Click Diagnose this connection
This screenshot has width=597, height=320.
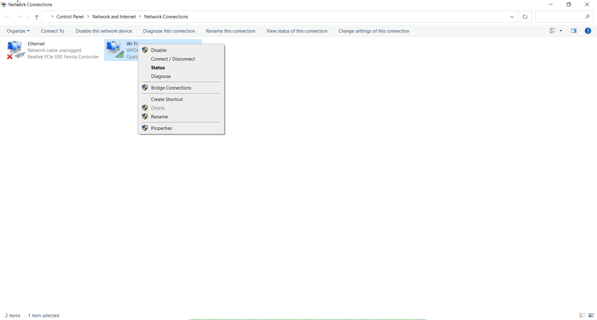(169, 31)
